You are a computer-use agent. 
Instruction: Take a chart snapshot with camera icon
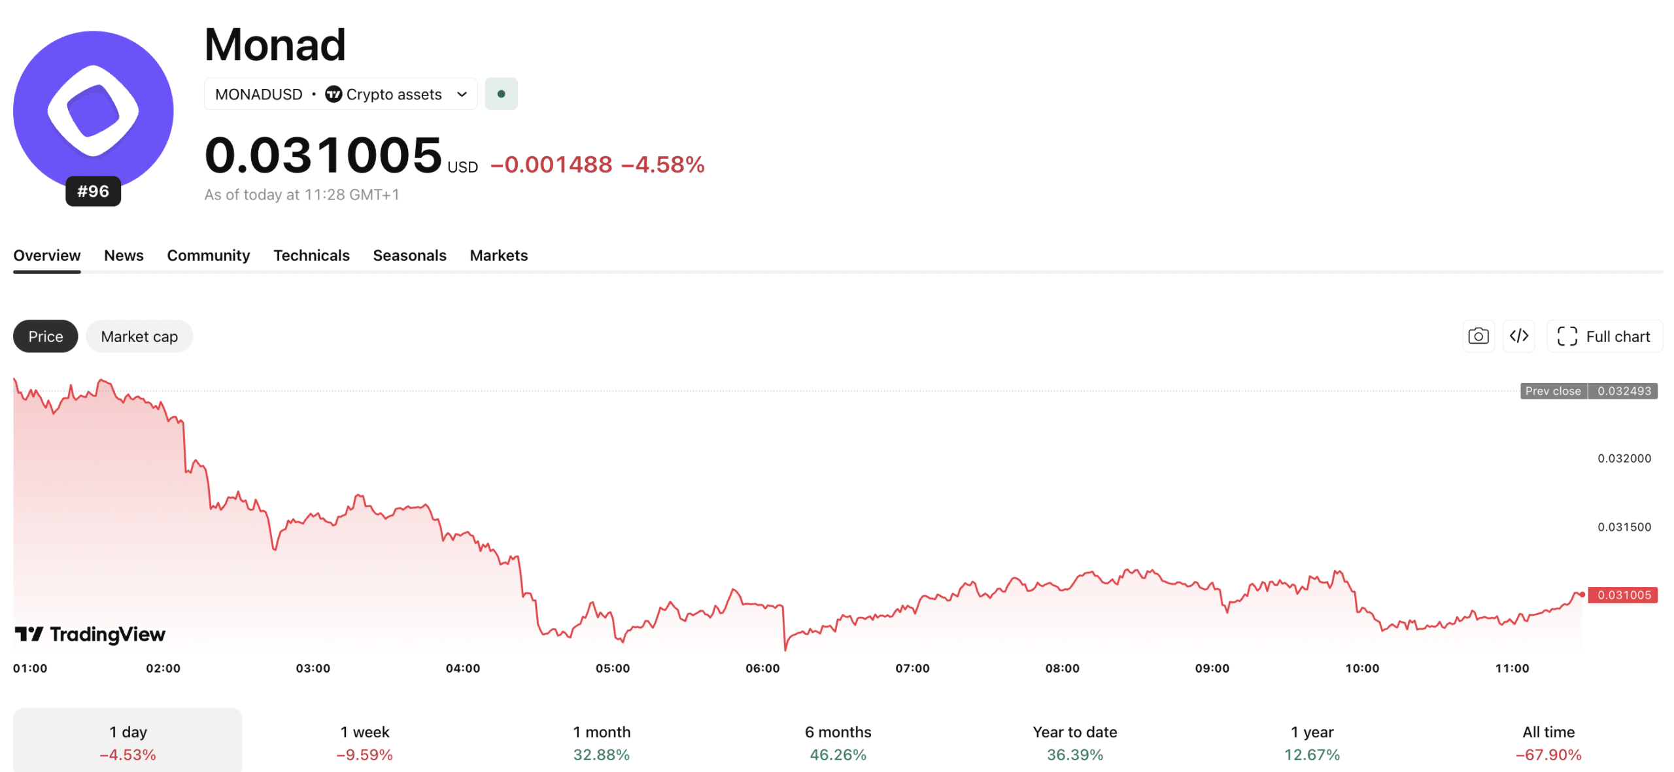pyautogui.click(x=1478, y=337)
